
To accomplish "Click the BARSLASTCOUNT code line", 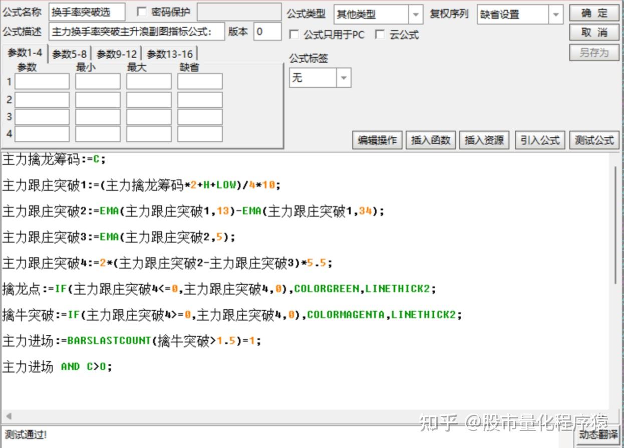I will 132,341.
